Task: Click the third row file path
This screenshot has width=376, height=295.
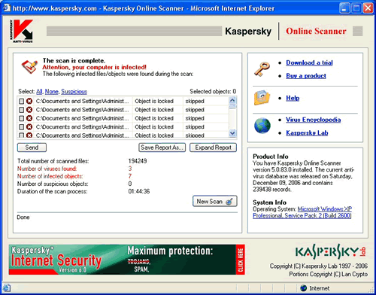Action: click(83, 118)
